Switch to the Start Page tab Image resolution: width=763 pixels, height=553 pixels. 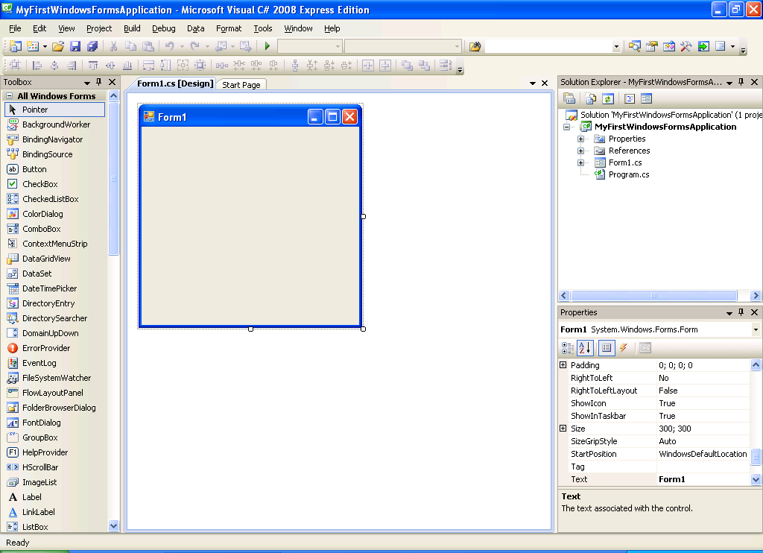click(241, 85)
